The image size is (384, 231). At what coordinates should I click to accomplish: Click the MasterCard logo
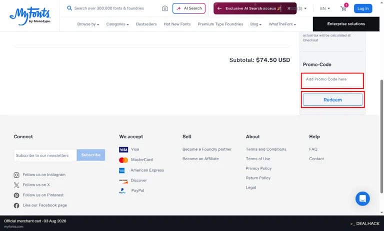pyautogui.click(x=123, y=160)
